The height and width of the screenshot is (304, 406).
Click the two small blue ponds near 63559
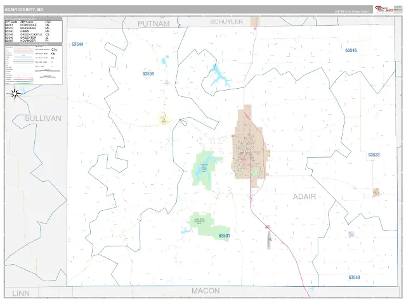[165, 61]
